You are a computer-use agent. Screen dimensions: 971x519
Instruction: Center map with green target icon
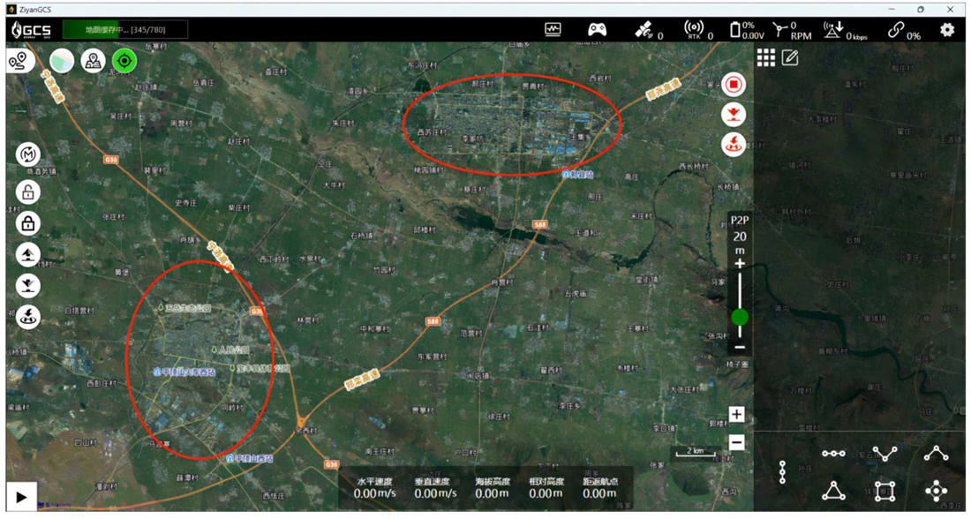pos(124,61)
